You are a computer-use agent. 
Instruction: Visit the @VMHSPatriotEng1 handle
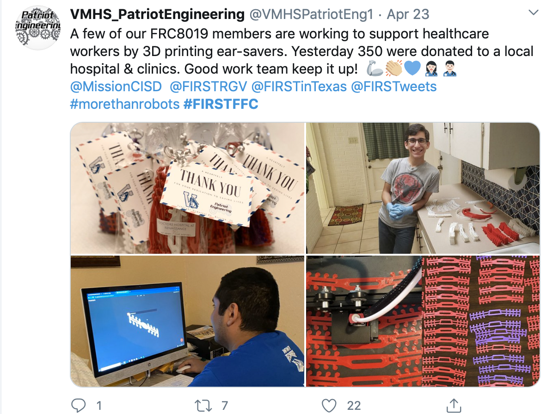point(312,14)
